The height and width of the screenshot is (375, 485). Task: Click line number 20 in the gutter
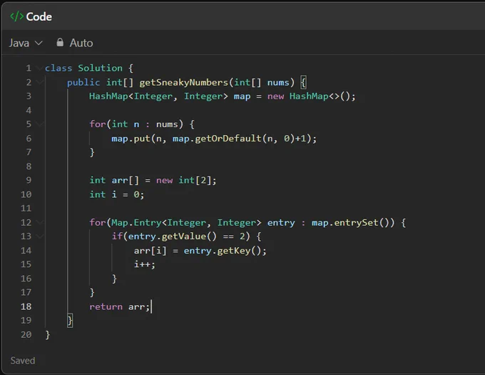click(26, 335)
